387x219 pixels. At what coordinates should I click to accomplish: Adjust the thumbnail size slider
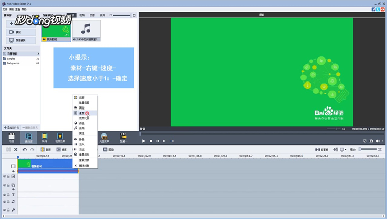tap(122, 15)
